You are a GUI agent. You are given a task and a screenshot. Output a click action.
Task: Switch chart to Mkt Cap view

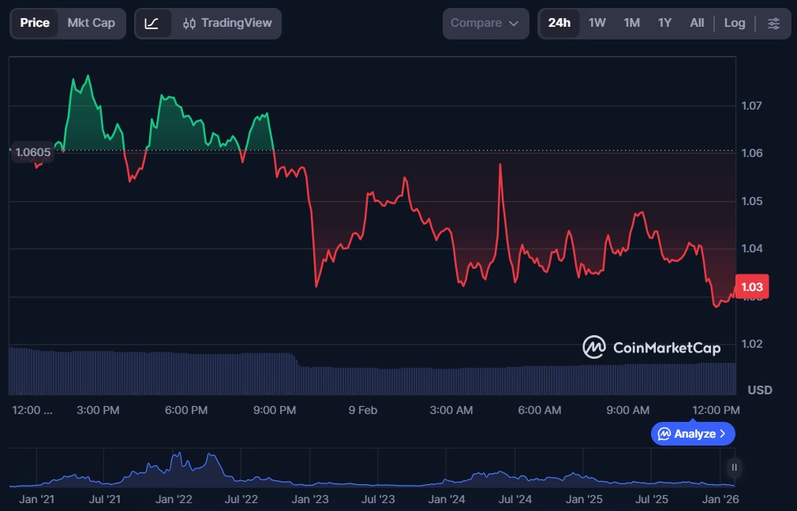(91, 23)
